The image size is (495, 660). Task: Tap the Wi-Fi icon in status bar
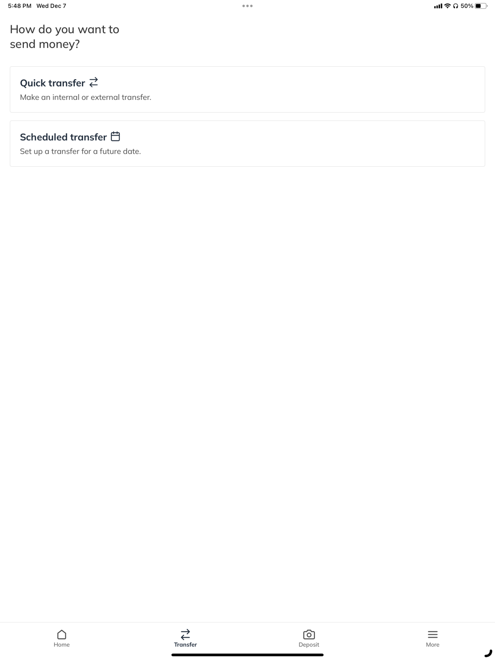click(x=447, y=6)
